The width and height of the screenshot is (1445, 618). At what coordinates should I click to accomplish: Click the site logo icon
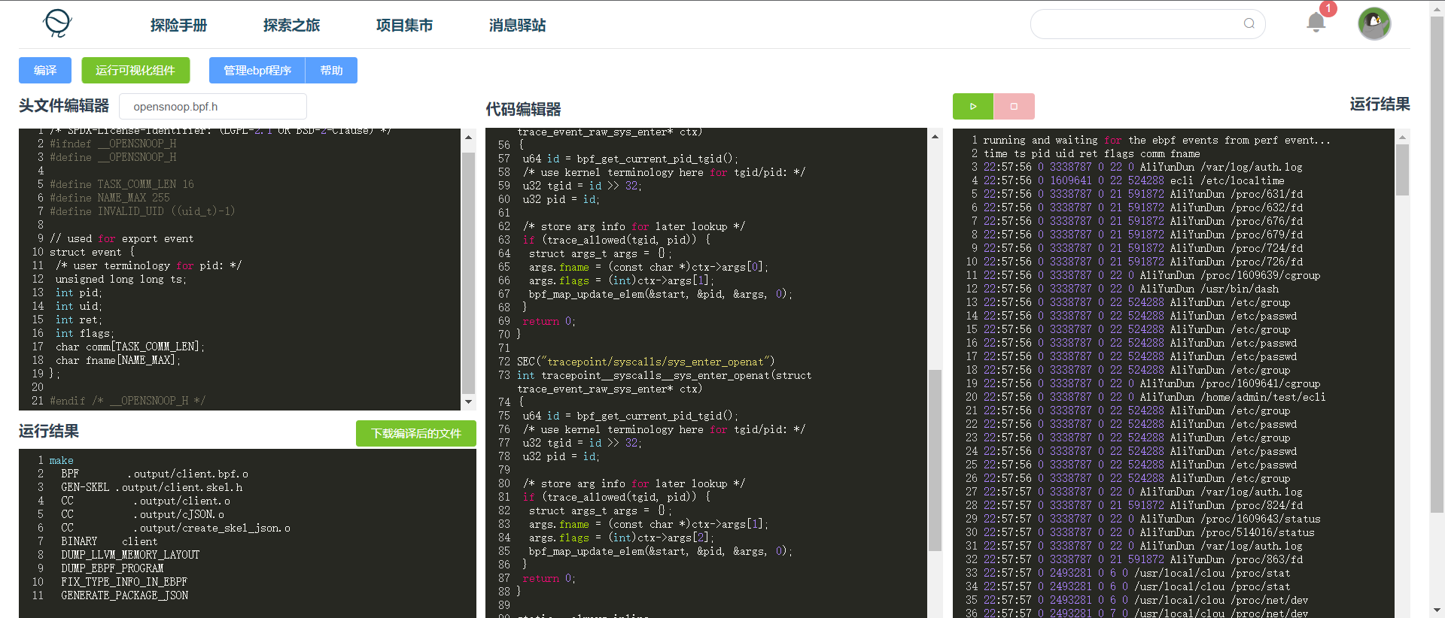click(x=57, y=23)
